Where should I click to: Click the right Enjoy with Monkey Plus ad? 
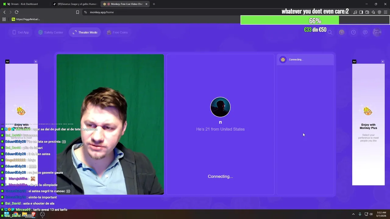pyautogui.click(x=368, y=124)
